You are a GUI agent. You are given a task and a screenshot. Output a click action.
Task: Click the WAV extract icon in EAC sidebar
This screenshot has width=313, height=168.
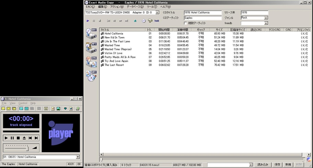click(x=91, y=34)
